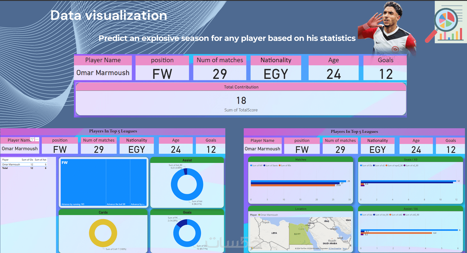Viewport: 467px width, 253px height.
Task: Click the 'Goals / XG' chart title
Action: [x=411, y=160]
